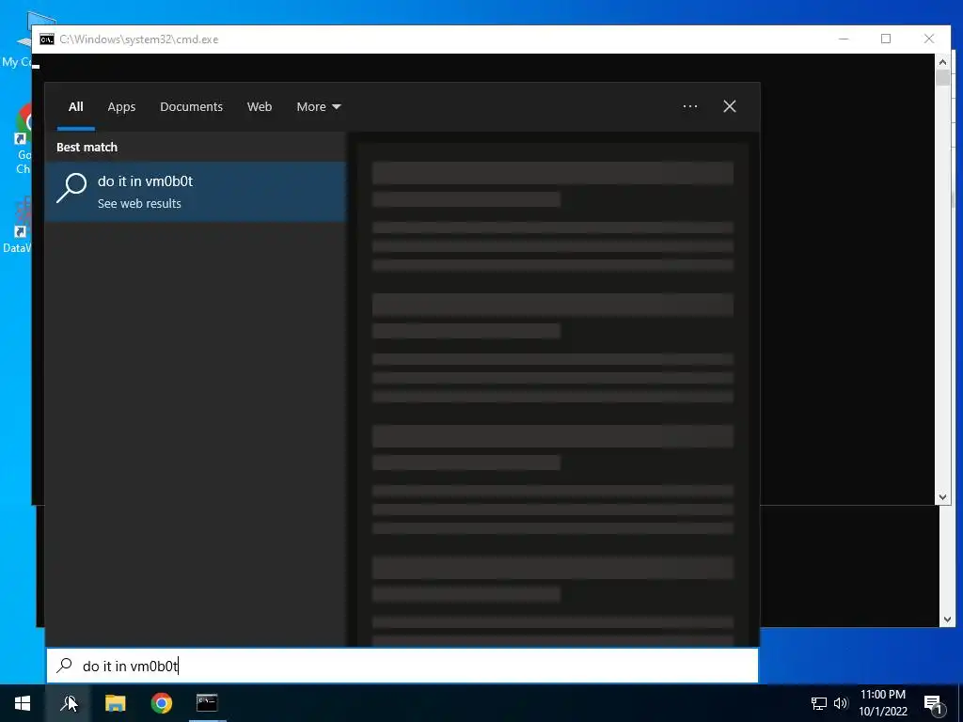Image resolution: width=963 pixels, height=722 pixels.
Task: Show the taskbar clock and date
Action: 882,703
